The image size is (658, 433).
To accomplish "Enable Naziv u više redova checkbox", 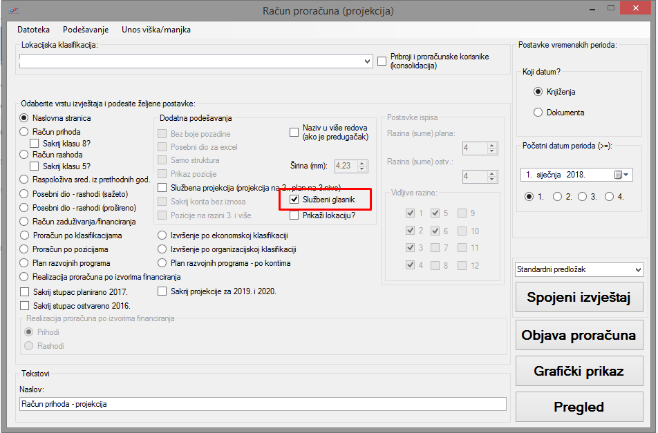I will [294, 129].
